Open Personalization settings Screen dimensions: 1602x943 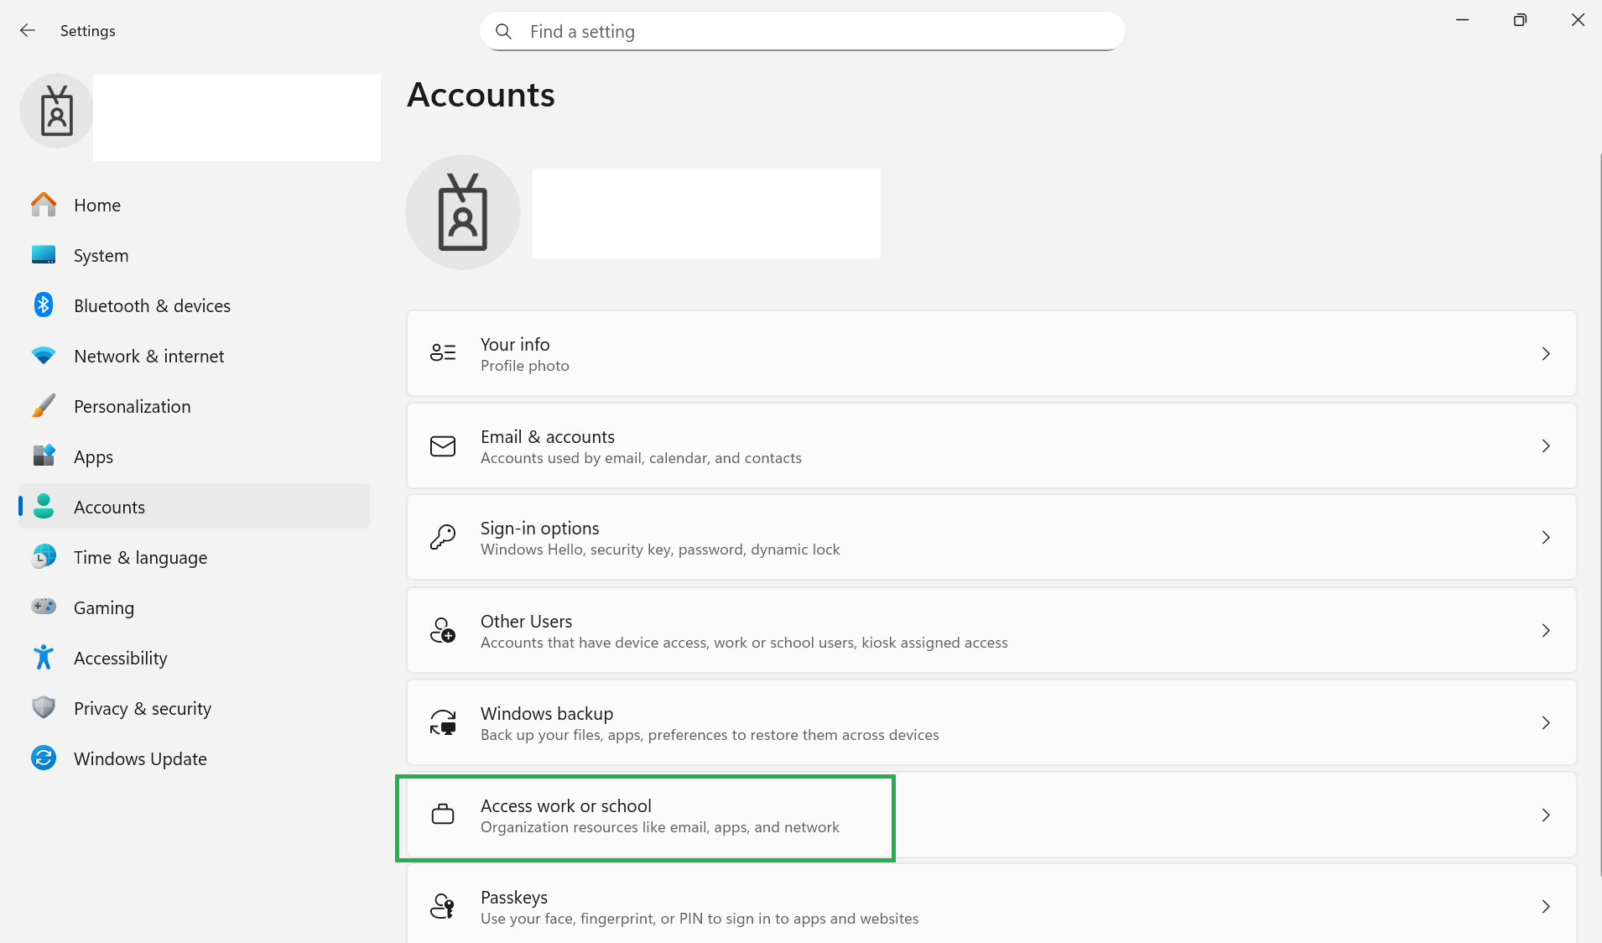pyautogui.click(x=194, y=406)
